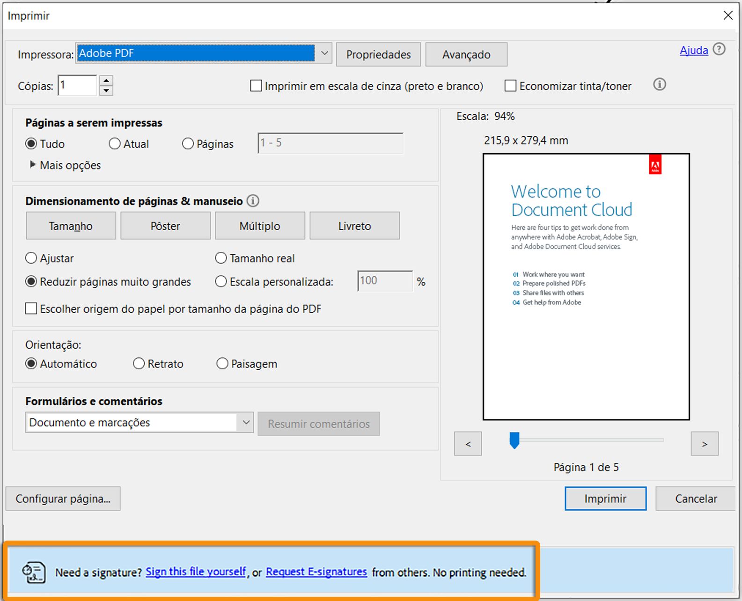Switch to the Tamanho sizing tab

[x=71, y=226]
